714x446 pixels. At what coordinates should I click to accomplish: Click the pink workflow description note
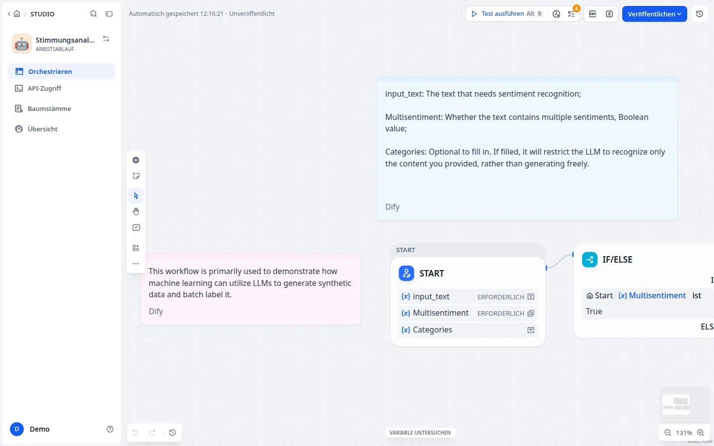point(251,289)
